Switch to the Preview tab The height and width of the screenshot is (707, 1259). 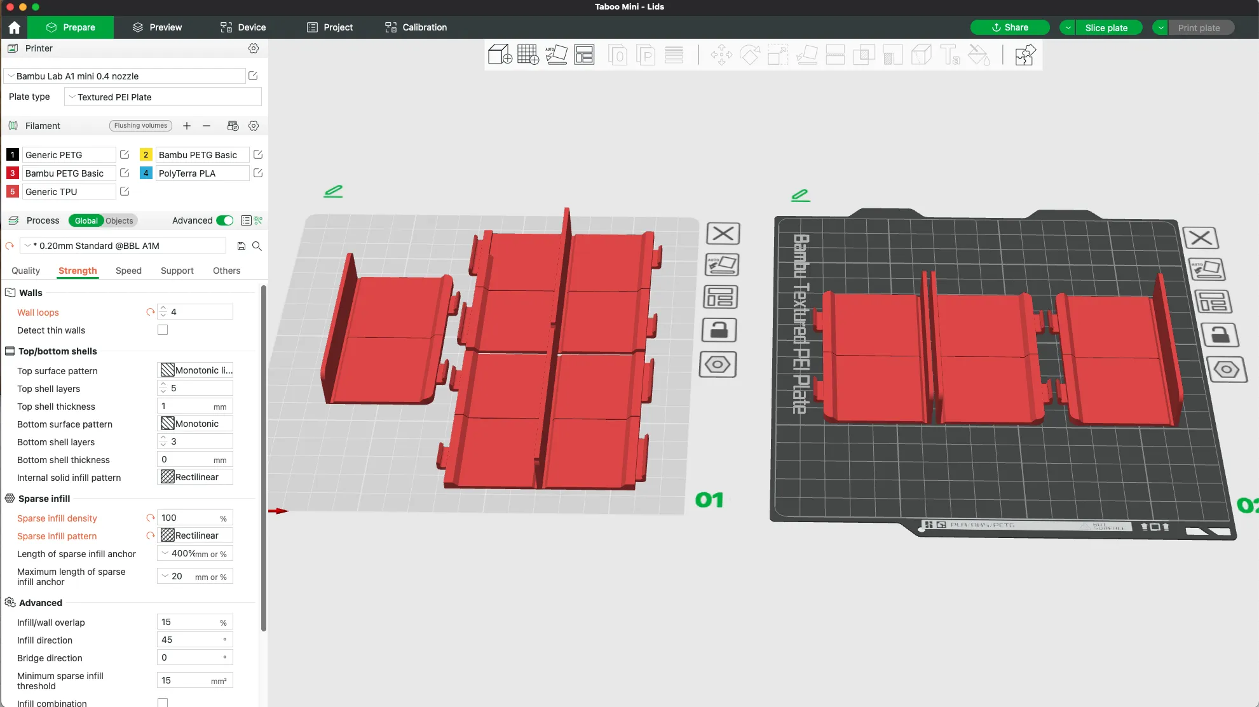point(157,27)
